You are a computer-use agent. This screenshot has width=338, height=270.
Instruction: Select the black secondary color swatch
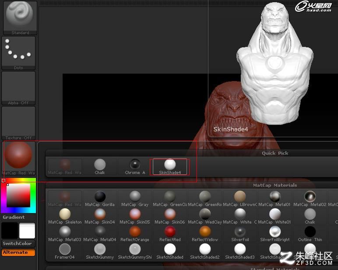coord(10,231)
